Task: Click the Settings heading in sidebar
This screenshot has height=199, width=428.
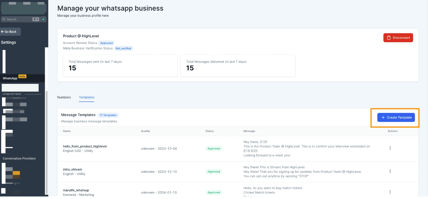Action: tap(8, 42)
